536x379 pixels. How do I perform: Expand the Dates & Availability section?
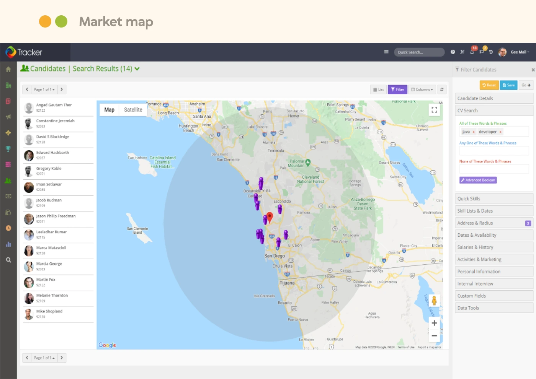click(494, 235)
